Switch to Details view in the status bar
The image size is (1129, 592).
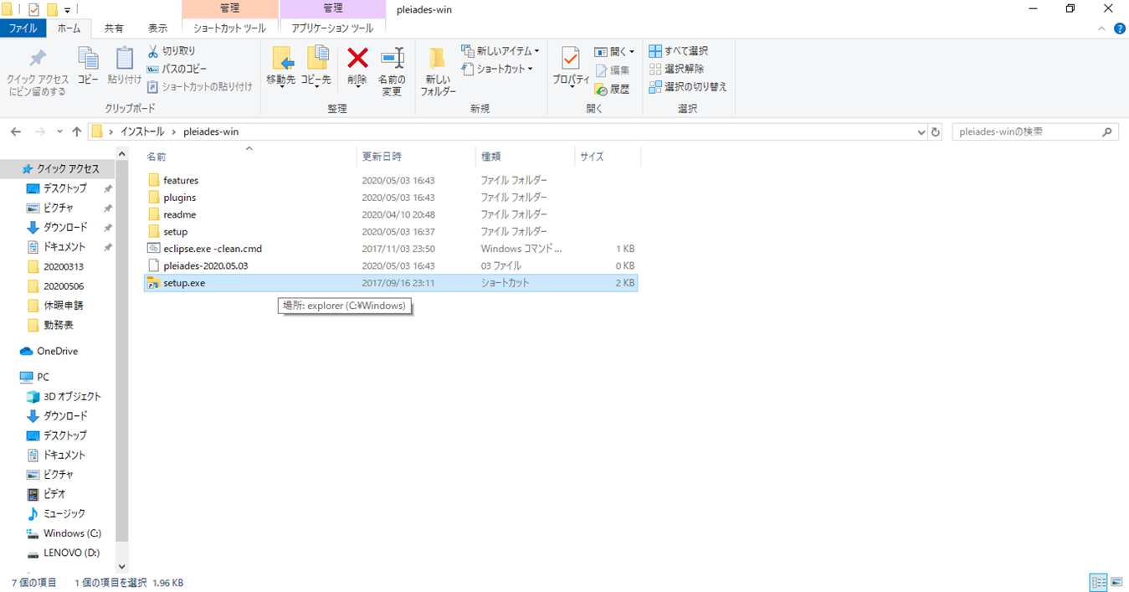(x=1098, y=582)
